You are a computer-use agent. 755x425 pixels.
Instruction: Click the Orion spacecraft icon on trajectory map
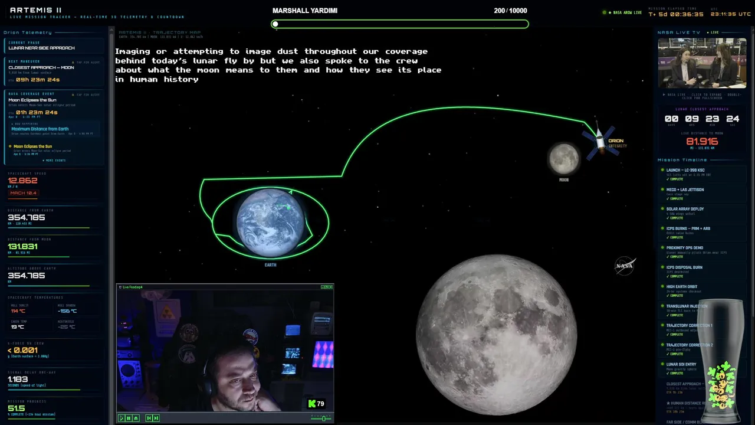pyautogui.click(x=600, y=140)
